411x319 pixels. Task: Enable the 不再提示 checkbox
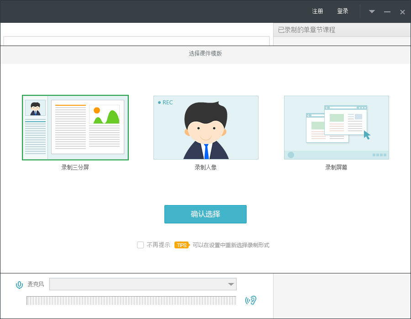(140, 245)
